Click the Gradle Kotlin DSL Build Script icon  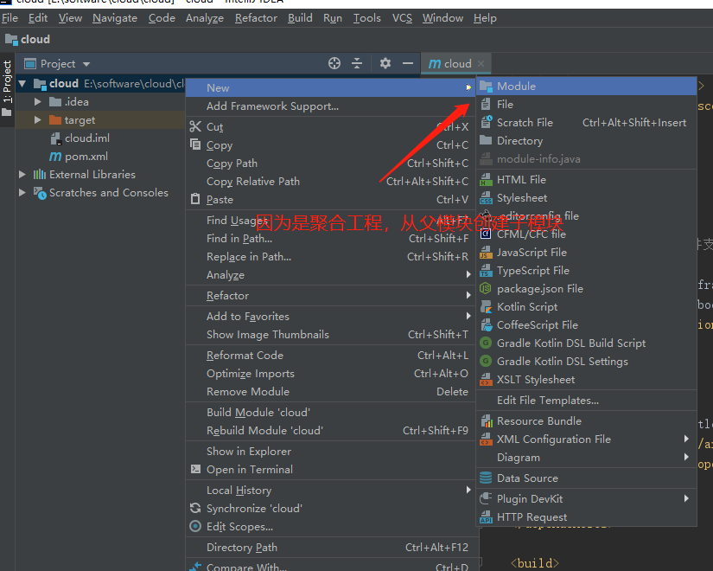[486, 343]
